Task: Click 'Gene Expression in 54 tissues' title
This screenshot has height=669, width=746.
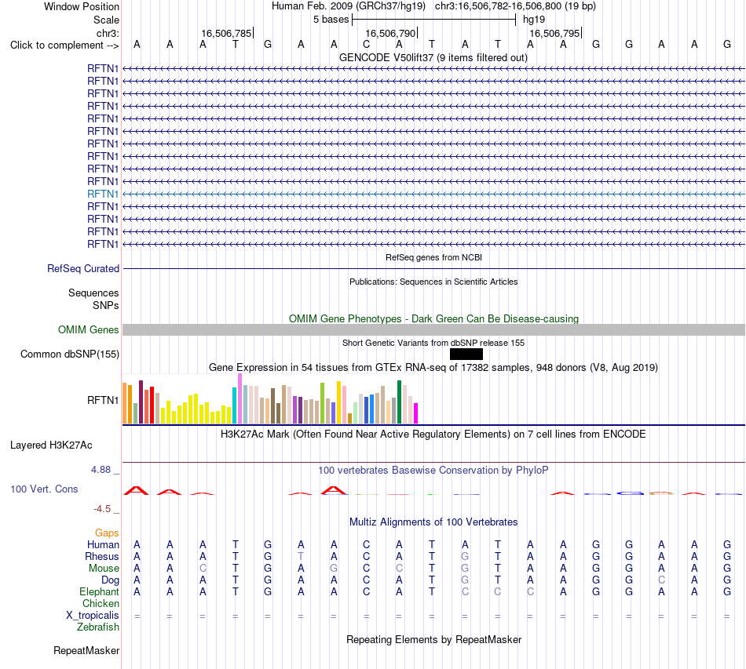Action: click(x=433, y=367)
